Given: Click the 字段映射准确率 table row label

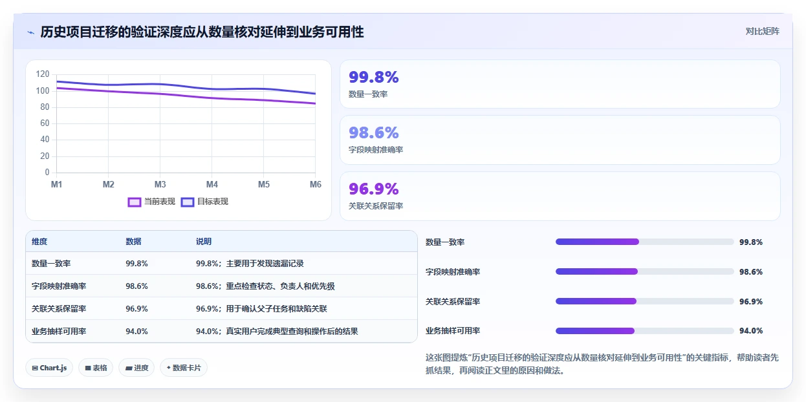Looking at the screenshot, I should [59, 286].
